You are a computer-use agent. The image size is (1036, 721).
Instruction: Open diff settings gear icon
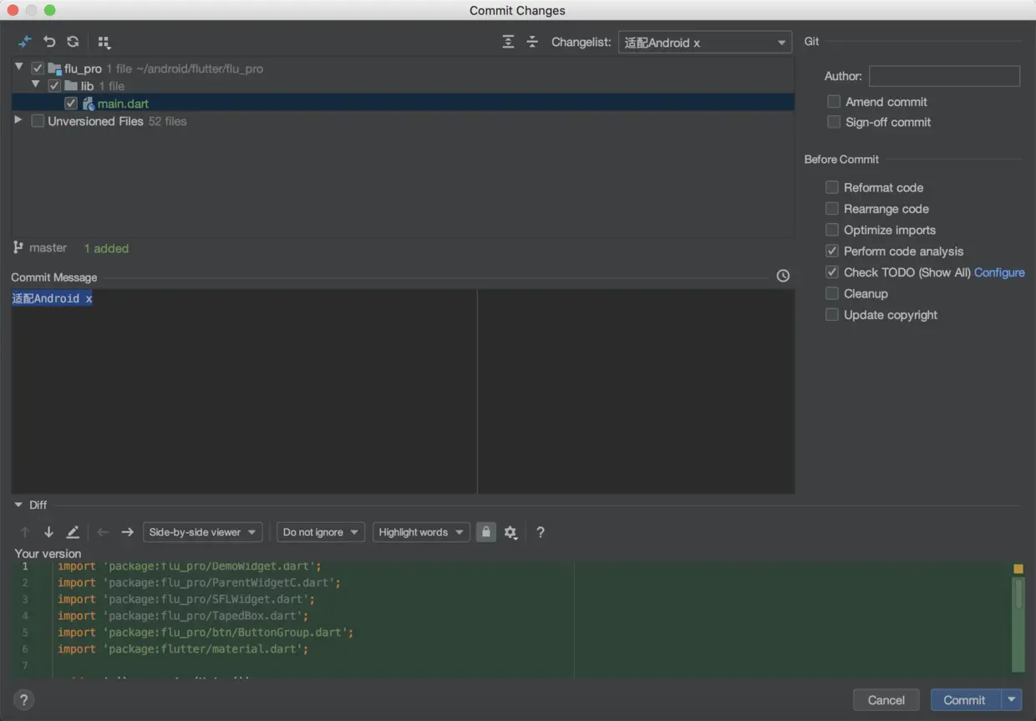click(x=510, y=532)
